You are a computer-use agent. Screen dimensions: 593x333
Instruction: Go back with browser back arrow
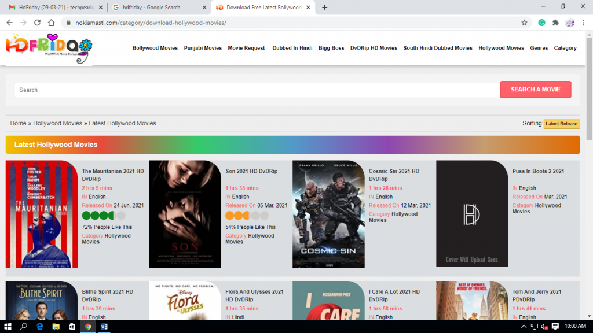9,23
